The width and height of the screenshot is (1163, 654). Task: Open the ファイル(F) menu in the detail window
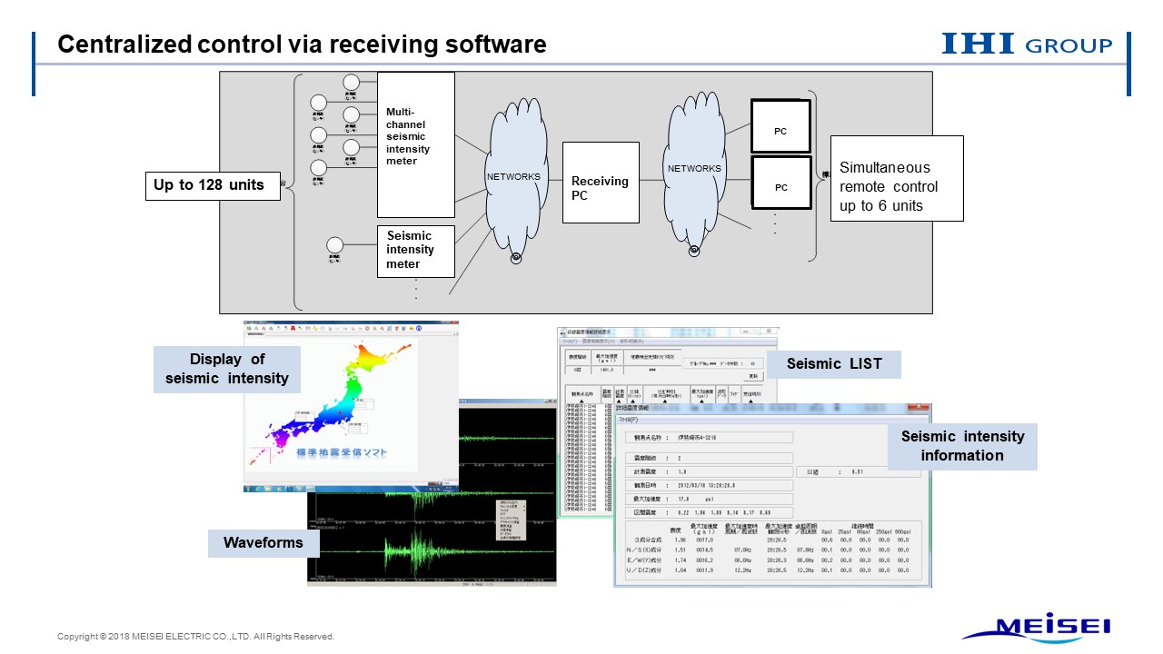(x=629, y=421)
